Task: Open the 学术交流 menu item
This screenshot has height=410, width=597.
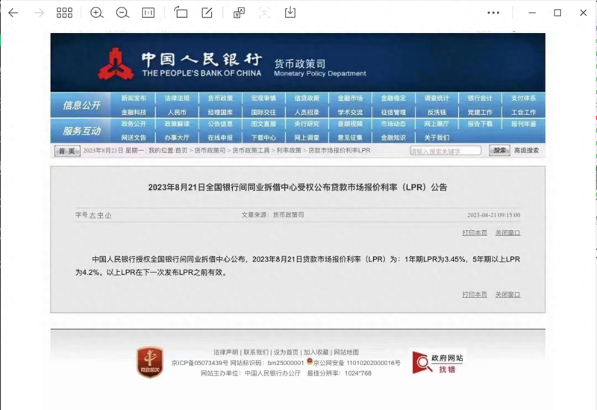Action: pyautogui.click(x=350, y=113)
